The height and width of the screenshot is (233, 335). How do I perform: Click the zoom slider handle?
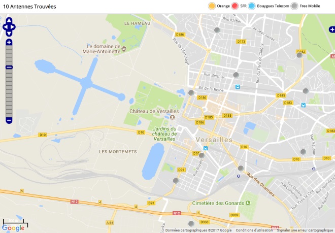pos(9,68)
